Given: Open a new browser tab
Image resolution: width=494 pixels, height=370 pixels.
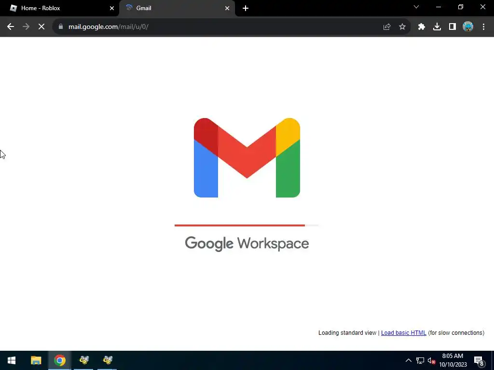Looking at the screenshot, I should coord(246,8).
